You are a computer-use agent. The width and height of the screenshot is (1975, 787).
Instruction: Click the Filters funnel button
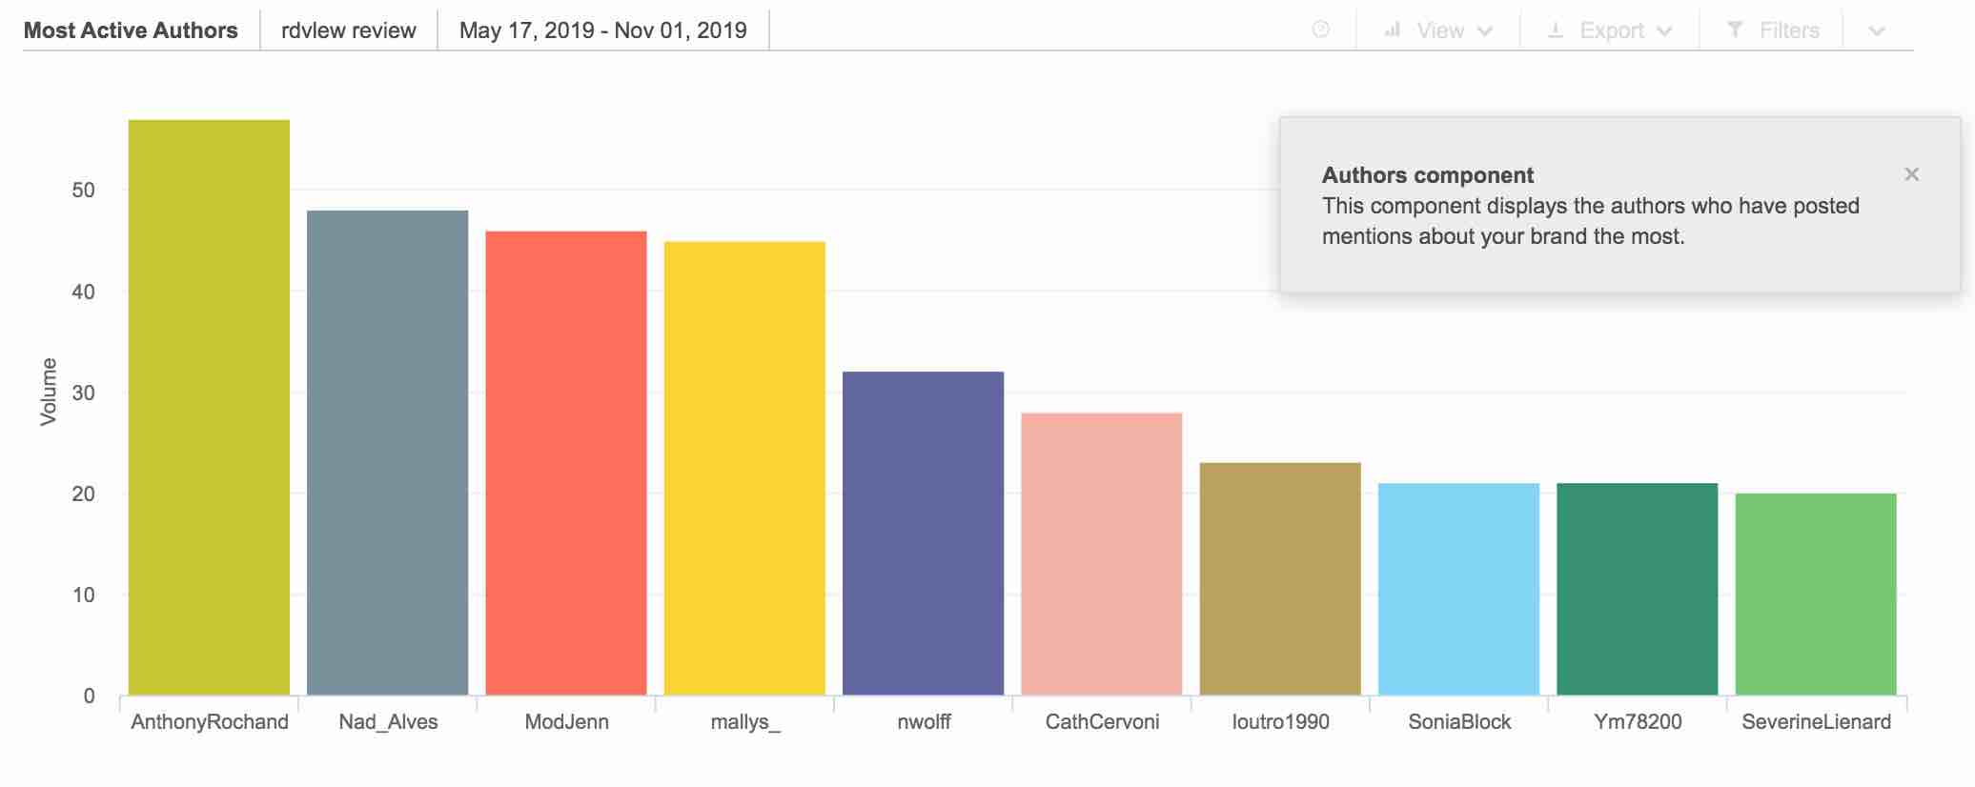[1773, 30]
